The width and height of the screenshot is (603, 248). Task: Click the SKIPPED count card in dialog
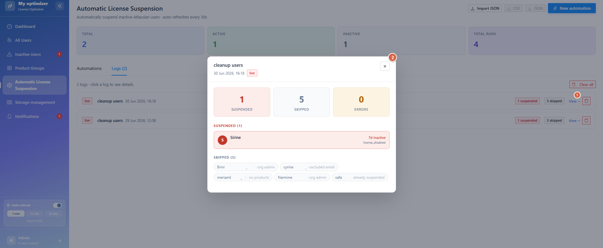(302, 102)
